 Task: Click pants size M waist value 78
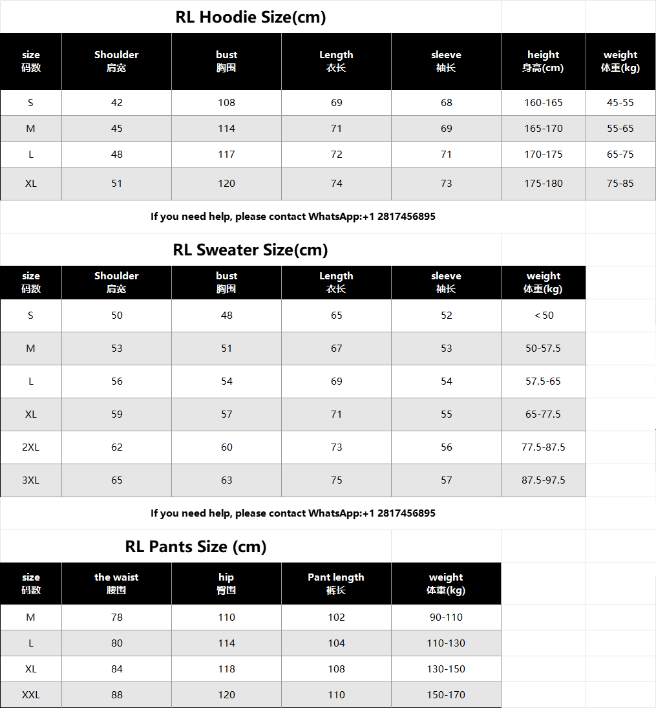tap(116, 617)
